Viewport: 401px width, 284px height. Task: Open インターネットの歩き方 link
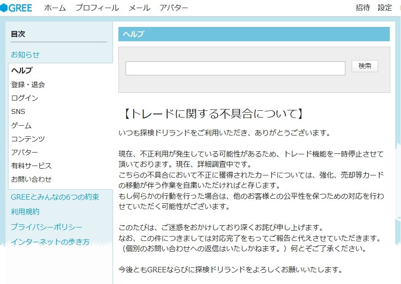(50, 242)
